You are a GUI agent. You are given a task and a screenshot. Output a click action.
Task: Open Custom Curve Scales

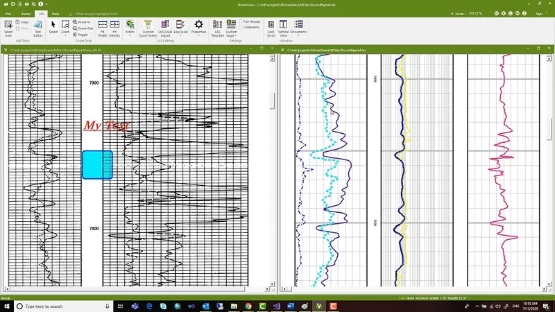pos(148,28)
